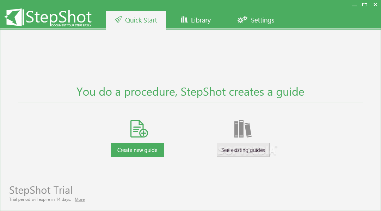Click the StepShot Trial heading
381x211 pixels.
(41, 190)
